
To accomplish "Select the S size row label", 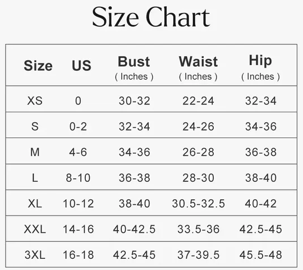I will click(35, 127).
